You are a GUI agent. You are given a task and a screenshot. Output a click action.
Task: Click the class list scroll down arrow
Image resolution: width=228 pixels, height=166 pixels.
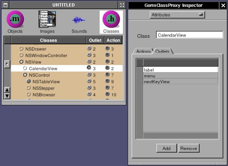coord(7,96)
